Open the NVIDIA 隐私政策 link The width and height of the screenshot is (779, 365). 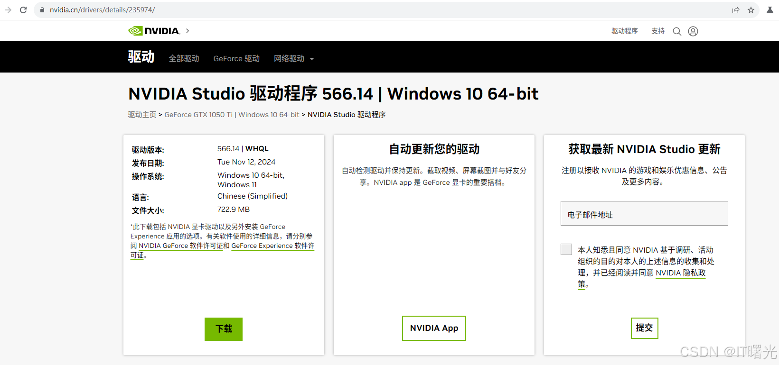coord(681,273)
